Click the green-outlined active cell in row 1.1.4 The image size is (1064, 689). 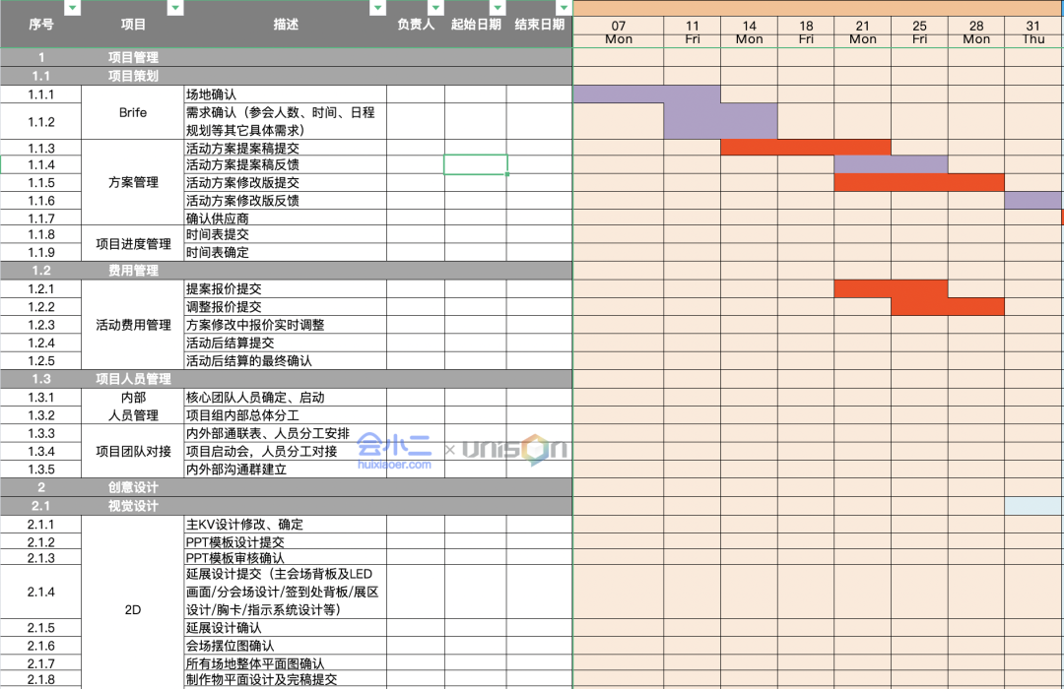(x=475, y=165)
